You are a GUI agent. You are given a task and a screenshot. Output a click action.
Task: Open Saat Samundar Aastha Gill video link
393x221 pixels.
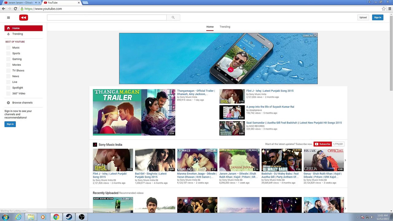tap(294, 123)
